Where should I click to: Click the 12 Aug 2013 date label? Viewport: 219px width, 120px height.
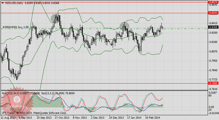click(x=8, y=118)
